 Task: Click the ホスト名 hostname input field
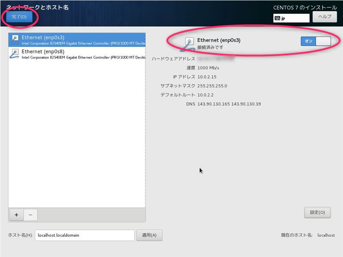point(85,235)
